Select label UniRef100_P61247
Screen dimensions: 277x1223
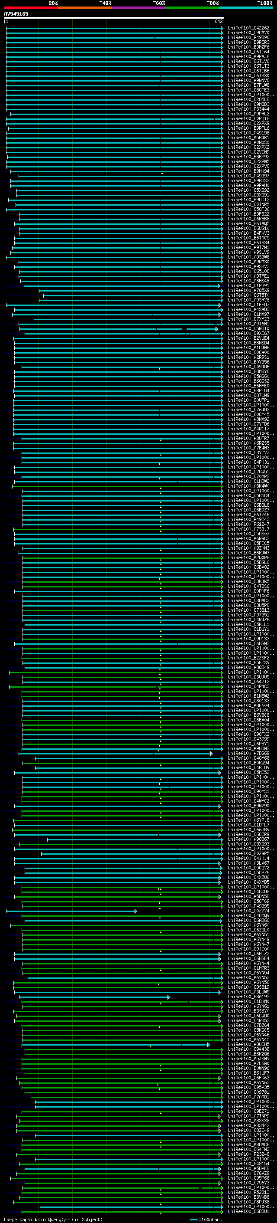coord(248,524)
